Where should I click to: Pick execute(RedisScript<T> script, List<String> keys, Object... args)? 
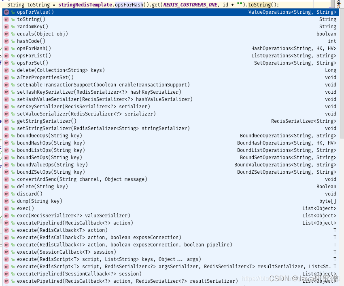pyautogui.click(x=170, y=259)
